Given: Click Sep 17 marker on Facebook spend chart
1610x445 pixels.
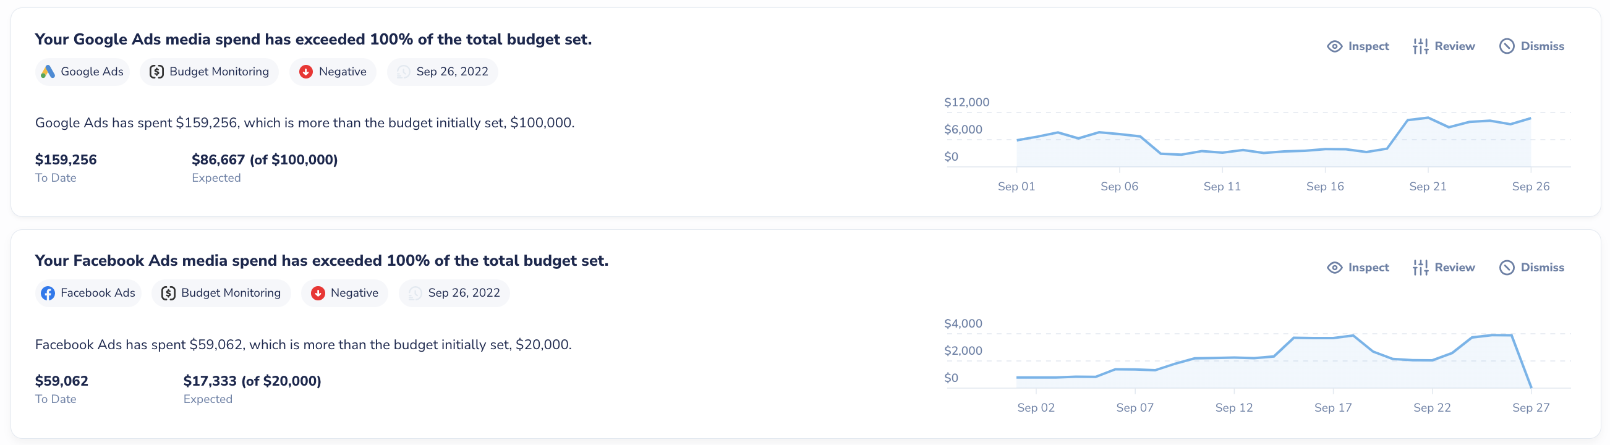Looking at the screenshot, I should tap(1332, 407).
